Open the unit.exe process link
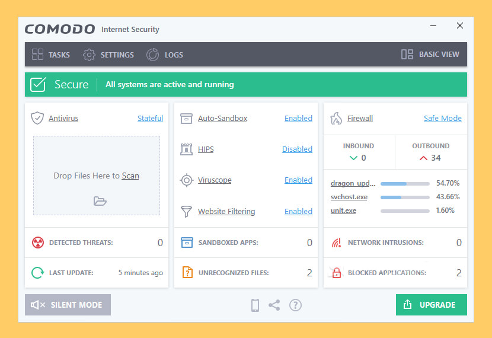Viewport: 492px width, 338px height. point(343,211)
